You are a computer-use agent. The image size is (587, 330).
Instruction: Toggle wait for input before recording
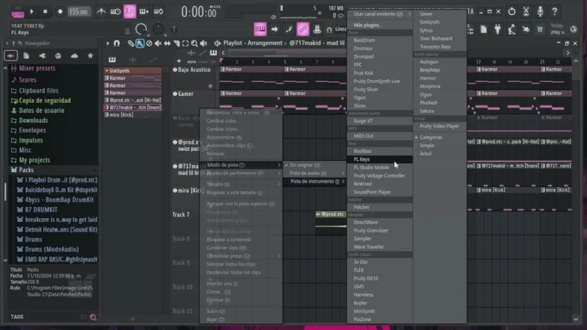pyautogui.click(x=116, y=11)
